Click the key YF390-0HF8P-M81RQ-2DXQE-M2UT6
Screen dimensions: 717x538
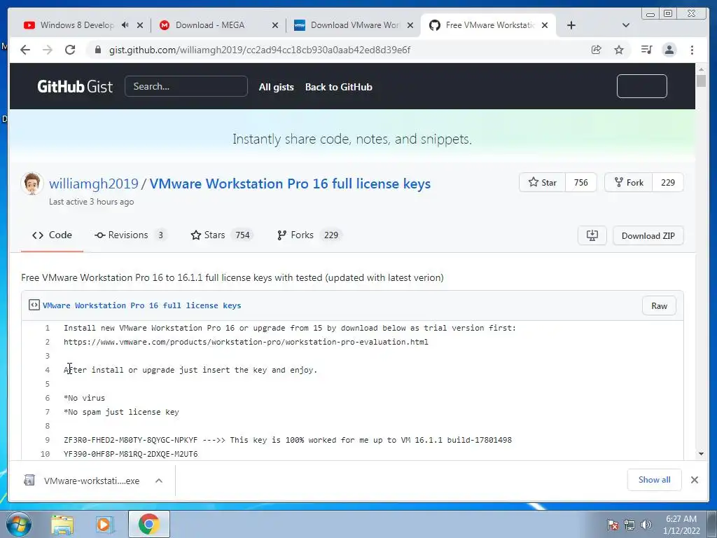click(x=130, y=454)
